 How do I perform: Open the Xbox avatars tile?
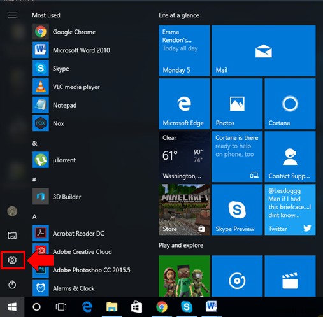[x=184, y=276]
